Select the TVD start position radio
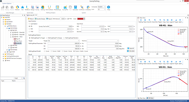 29,31
